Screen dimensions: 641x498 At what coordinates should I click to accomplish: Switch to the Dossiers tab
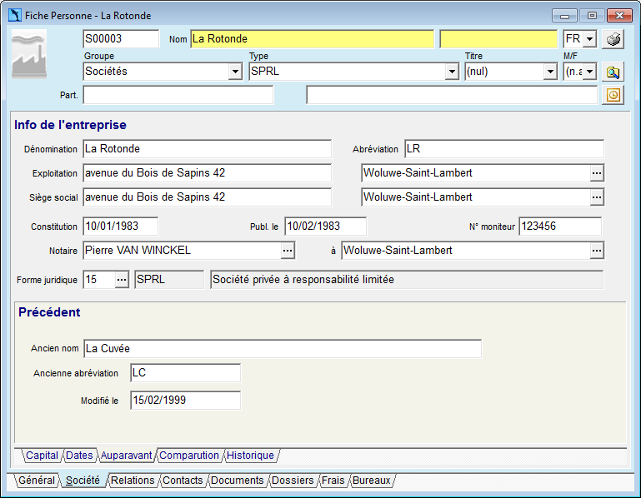pyautogui.click(x=293, y=480)
